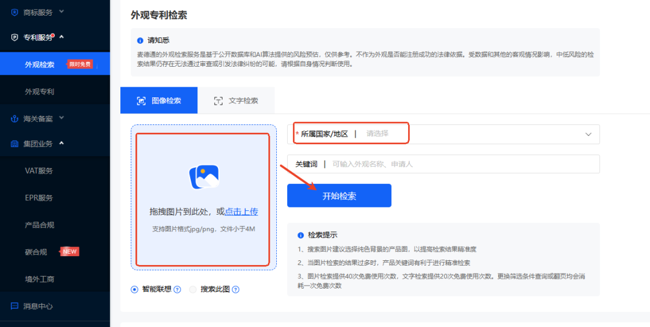Image resolution: width=650 pixels, height=327 pixels.
Task: Click the 请知悉 heading
Action: click(x=159, y=40)
